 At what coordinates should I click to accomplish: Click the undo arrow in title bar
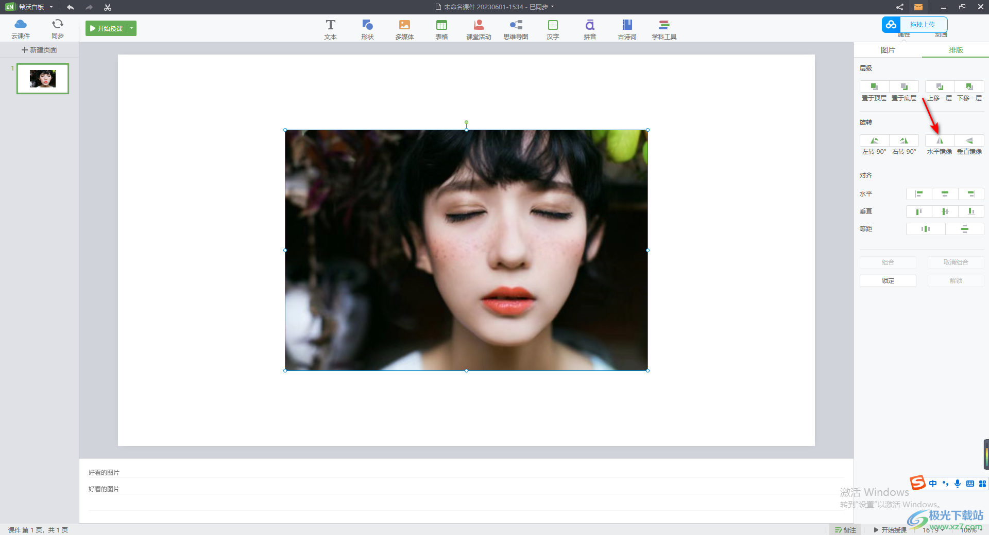tap(71, 7)
